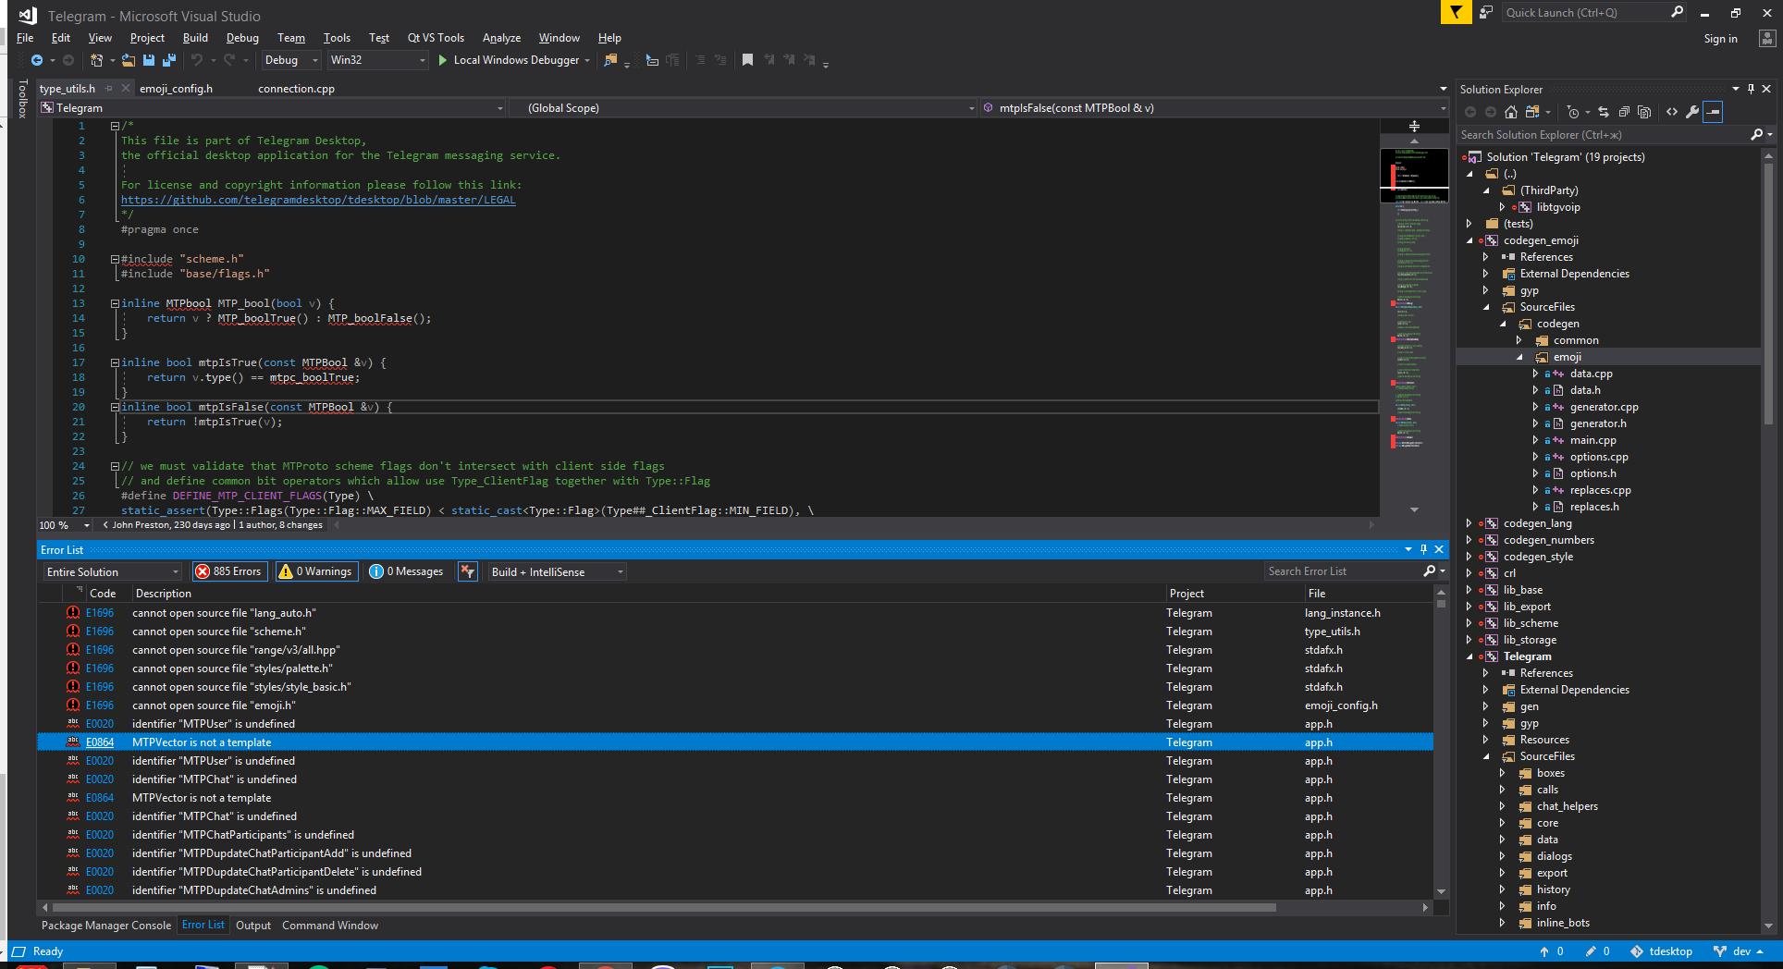Click the View Code icon in Solution Explorer
Screen dimensions: 1783x969
tap(1672, 112)
